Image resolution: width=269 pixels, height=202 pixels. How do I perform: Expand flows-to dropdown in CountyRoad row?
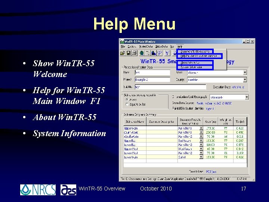coord(201,132)
